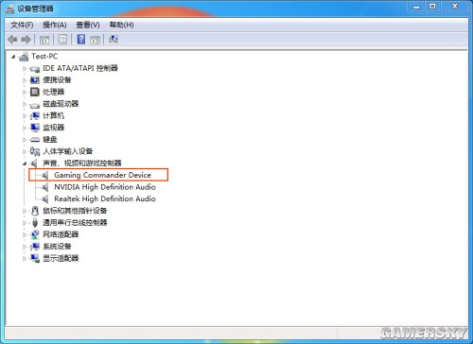Screen dimensions: 473x344
Task: Click the 监视器 monitor icon
Action: 35,128
